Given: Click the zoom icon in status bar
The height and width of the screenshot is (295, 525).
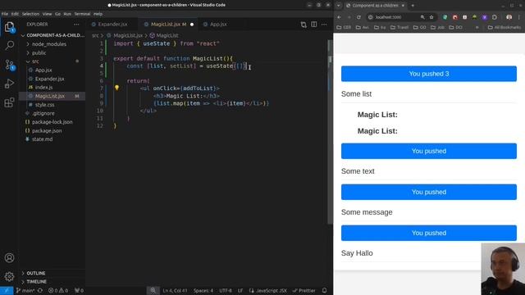Looking at the screenshot, I should tap(153, 291).
